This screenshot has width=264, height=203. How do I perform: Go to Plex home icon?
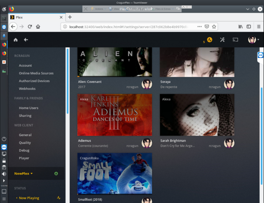[16, 40]
